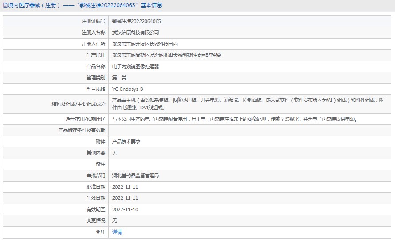
Task: Click the 生效日期 label
Action: 96,198
